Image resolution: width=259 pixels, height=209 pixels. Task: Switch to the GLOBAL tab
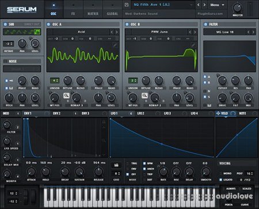(x=112, y=9)
